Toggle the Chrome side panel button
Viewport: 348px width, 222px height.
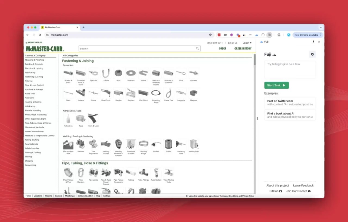269,35
